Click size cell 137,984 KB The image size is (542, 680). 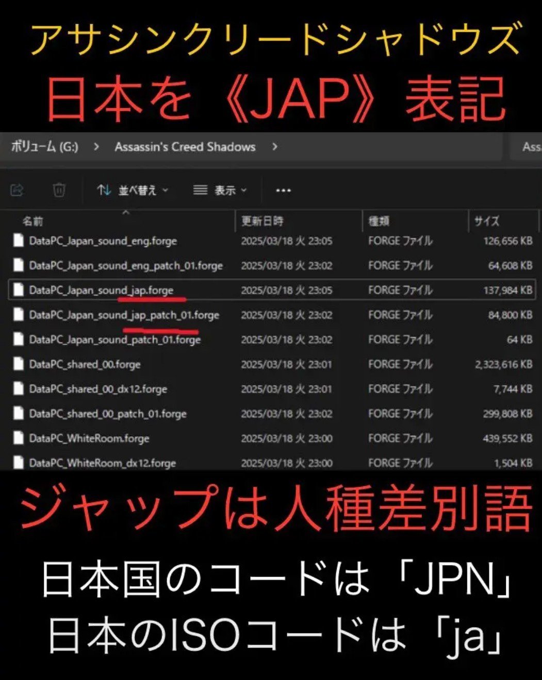(508, 290)
